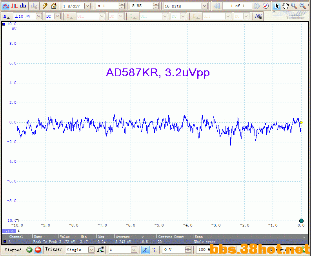Open Channel A DC coupling dropdown
This screenshot has width=311, height=256.
point(58,16)
